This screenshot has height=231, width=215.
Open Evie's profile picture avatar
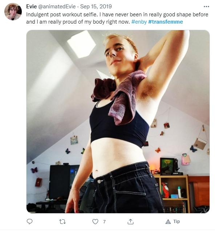(13, 12)
